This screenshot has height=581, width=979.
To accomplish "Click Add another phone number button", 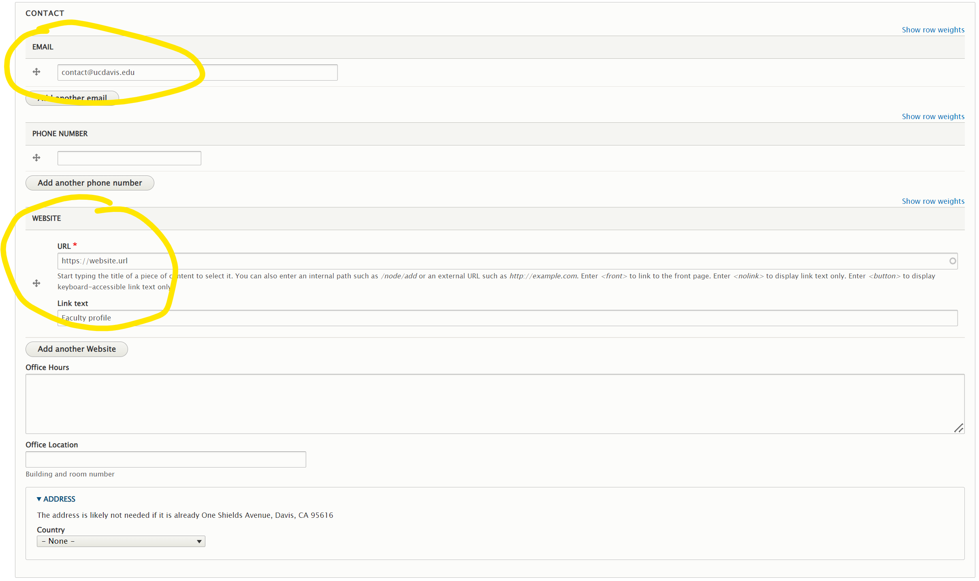I will click(90, 183).
